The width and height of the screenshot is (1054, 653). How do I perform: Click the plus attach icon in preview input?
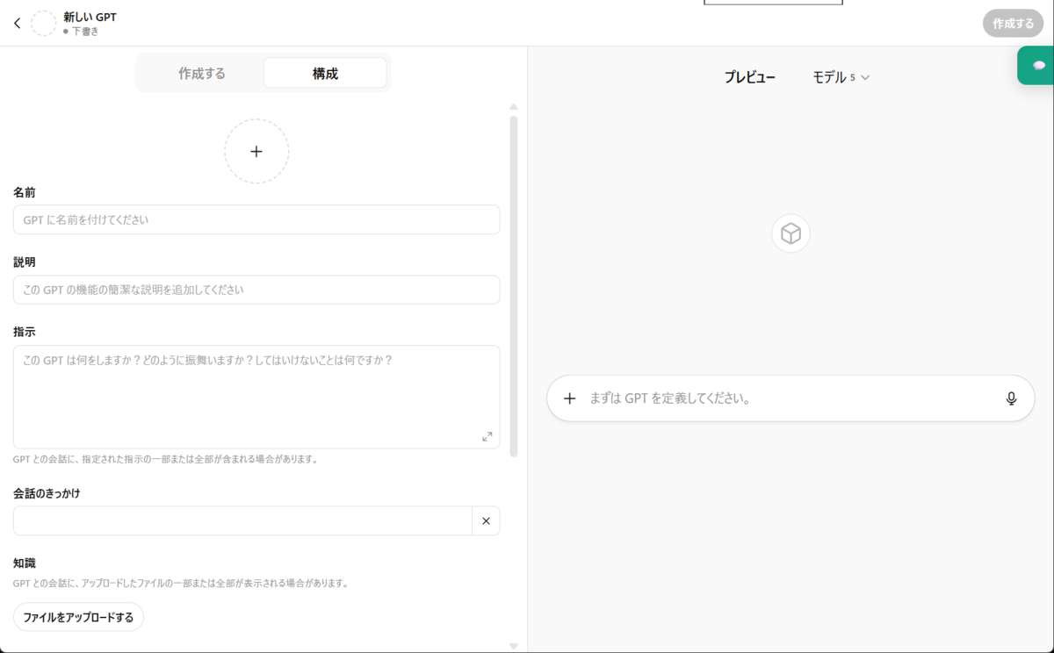coord(569,398)
